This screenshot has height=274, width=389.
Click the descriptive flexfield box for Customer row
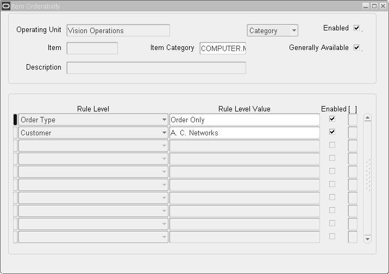coord(353,133)
